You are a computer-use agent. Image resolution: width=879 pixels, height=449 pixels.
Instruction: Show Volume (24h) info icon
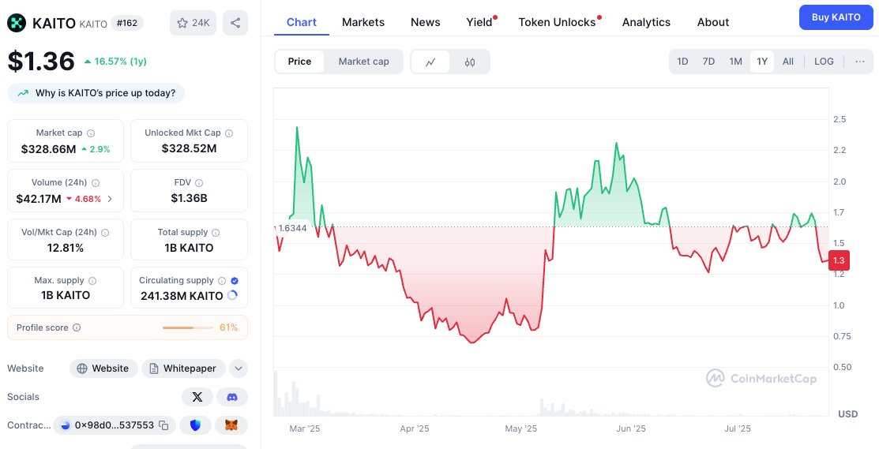(96, 183)
